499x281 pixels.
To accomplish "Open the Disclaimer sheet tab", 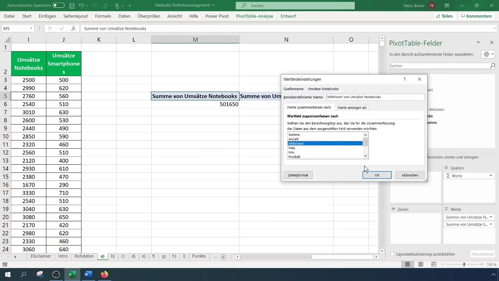I will (x=41, y=256).
